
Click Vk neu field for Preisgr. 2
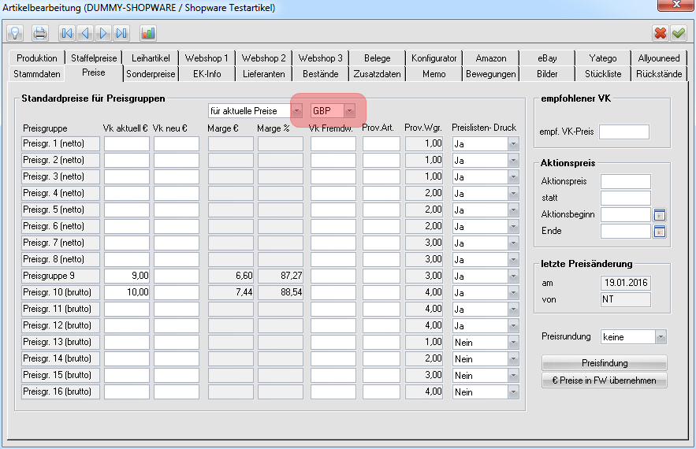177,160
